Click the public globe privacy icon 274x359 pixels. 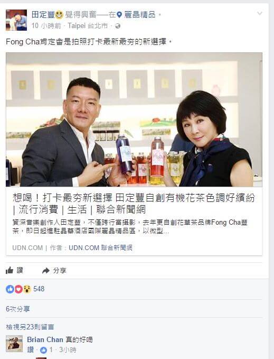(x=118, y=26)
